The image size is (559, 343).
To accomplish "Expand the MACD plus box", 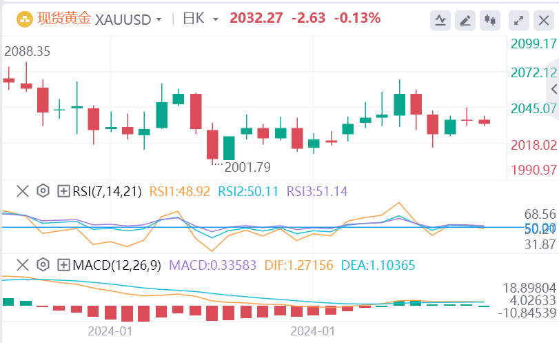I will pyautogui.click(x=63, y=264).
